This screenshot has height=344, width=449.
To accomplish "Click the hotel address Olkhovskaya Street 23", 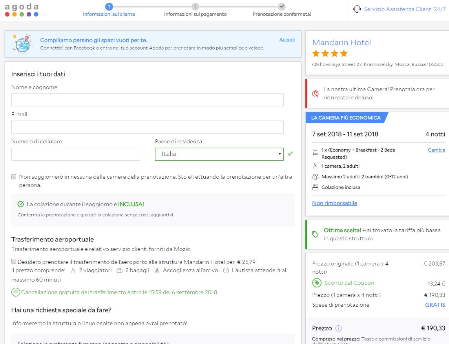I will coord(378,64).
